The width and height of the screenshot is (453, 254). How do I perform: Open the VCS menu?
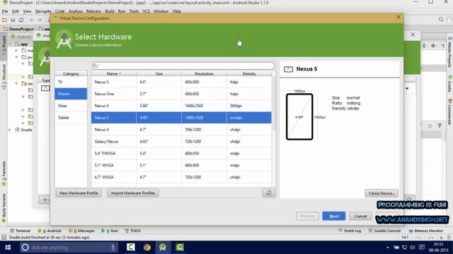[147, 11]
